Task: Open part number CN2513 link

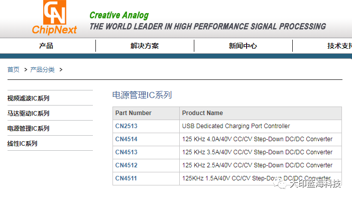Action: click(126, 126)
